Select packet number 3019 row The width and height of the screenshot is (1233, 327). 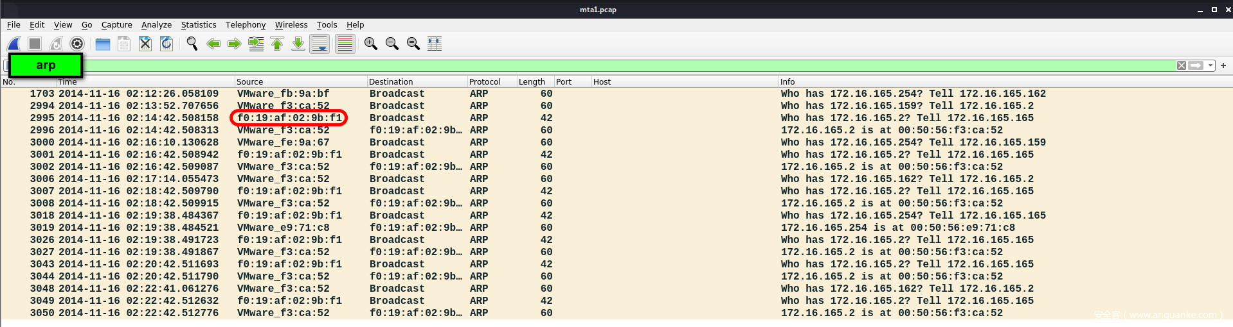coord(386,228)
